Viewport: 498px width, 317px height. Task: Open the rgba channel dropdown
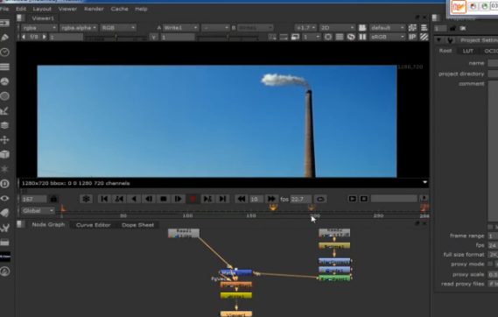[x=39, y=28]
